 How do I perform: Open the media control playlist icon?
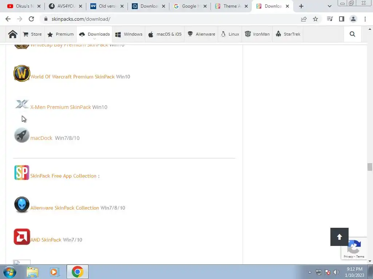tap(330, 19)
